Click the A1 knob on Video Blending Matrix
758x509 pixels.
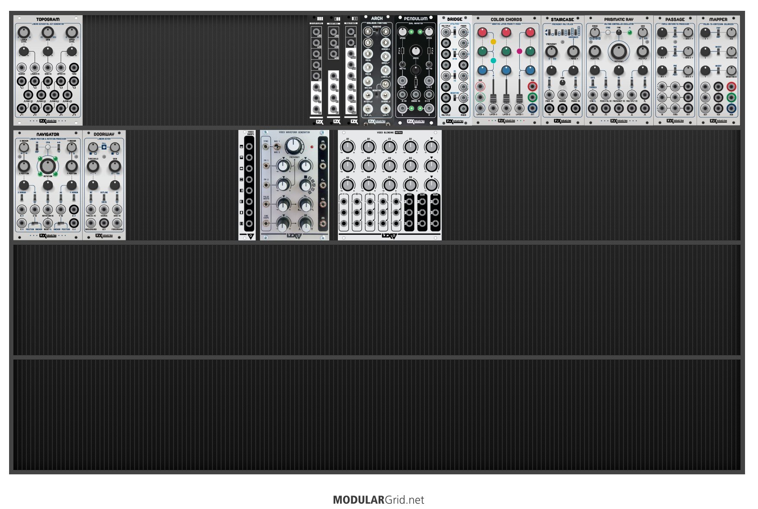point(347,146)
